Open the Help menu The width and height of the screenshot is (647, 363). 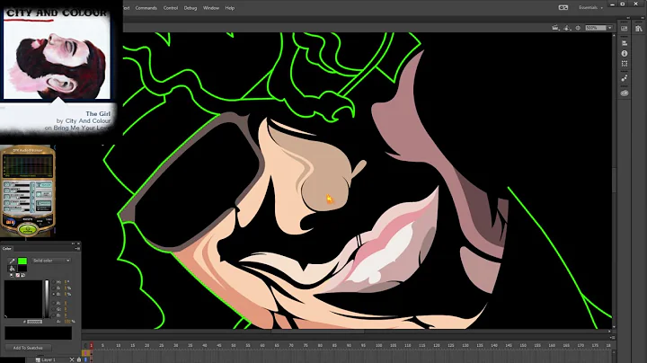pos(230,8)
